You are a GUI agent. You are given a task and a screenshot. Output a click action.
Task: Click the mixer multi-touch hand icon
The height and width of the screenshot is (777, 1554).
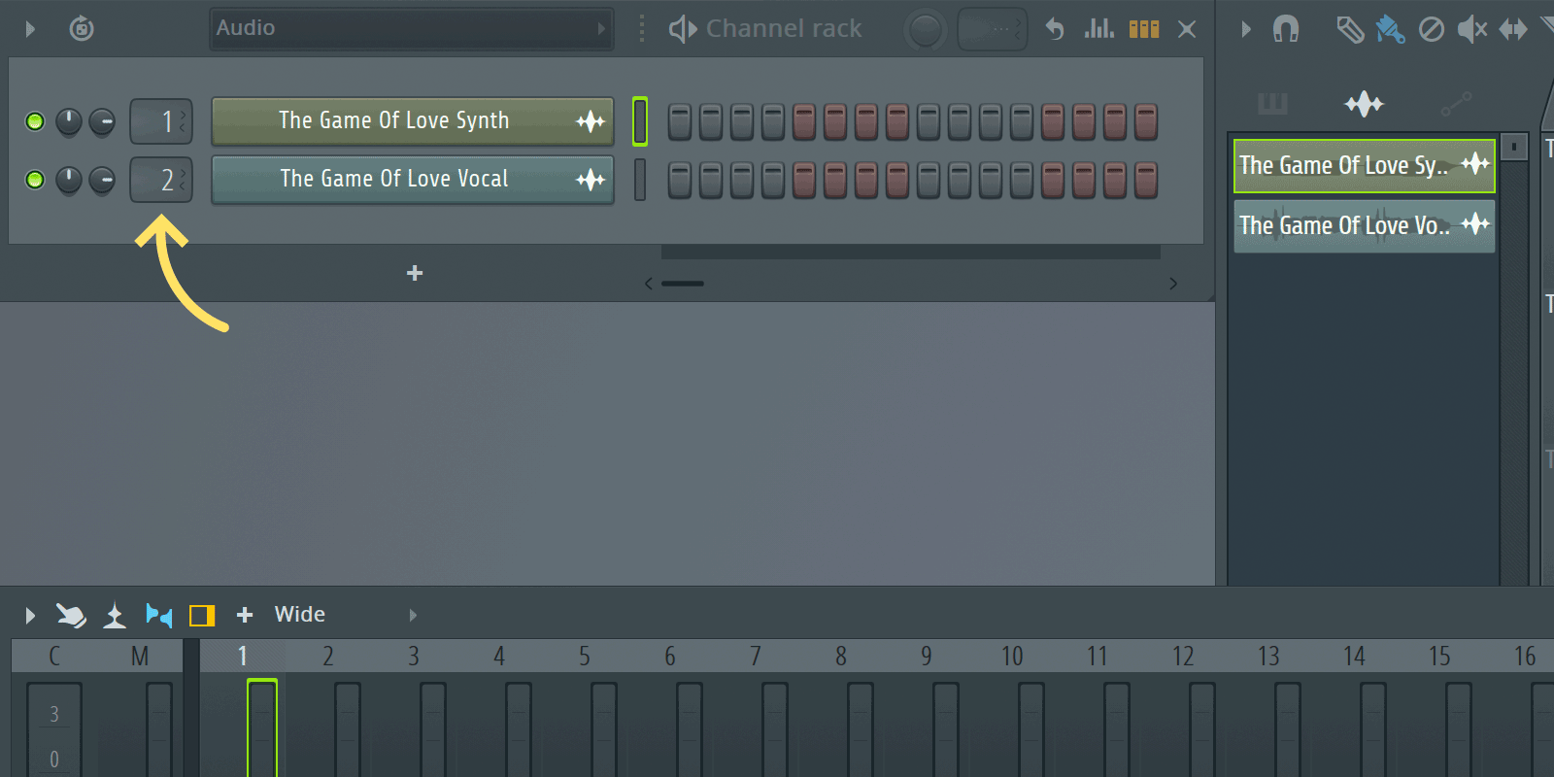click(71, 615)
